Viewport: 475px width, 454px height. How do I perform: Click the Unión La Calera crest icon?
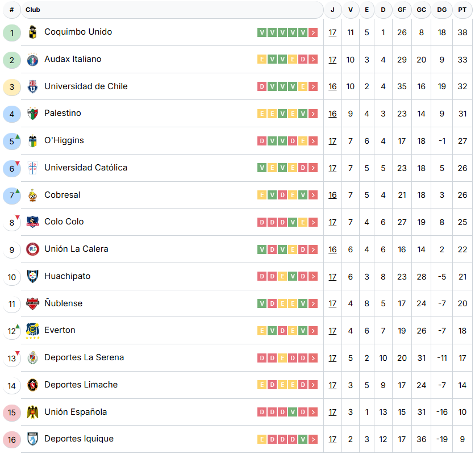point(32,249)
